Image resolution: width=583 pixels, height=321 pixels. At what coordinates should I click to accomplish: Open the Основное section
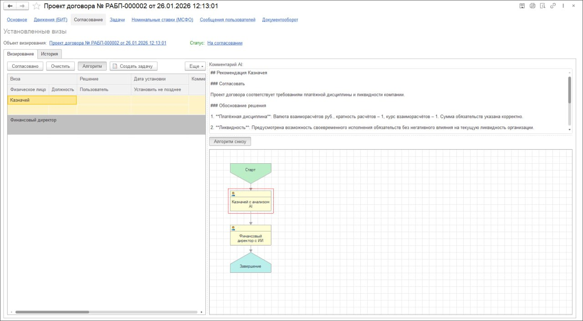[17, 20]
